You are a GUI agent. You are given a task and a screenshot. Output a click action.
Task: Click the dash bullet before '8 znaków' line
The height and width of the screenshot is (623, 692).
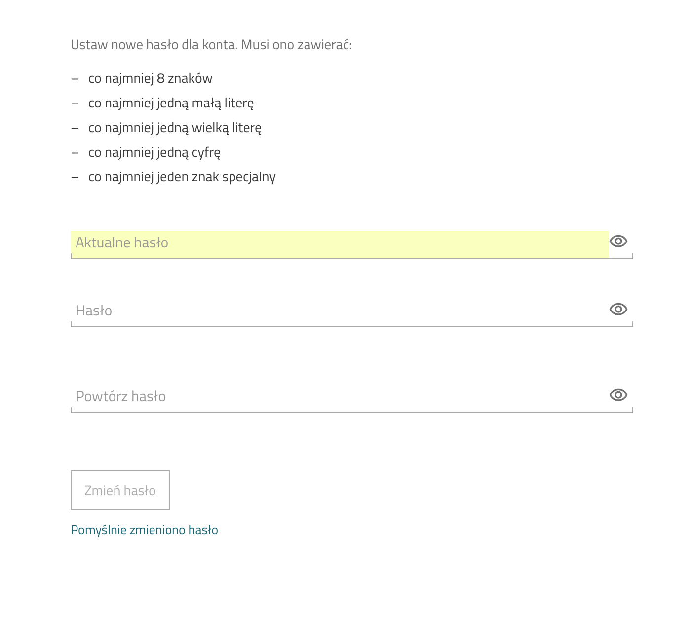(75, 79)
